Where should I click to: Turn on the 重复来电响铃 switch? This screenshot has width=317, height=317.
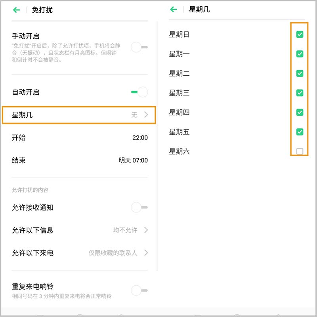139,291
